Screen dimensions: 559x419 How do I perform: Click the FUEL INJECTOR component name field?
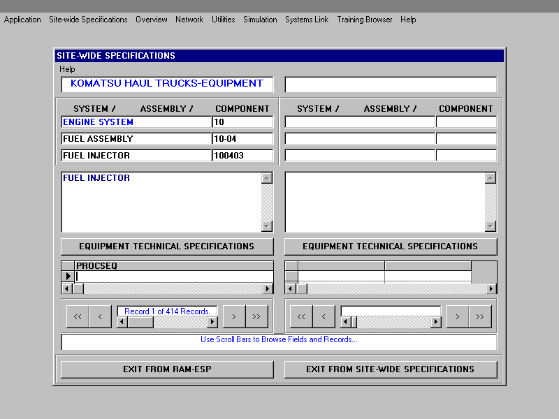(136, 156)
